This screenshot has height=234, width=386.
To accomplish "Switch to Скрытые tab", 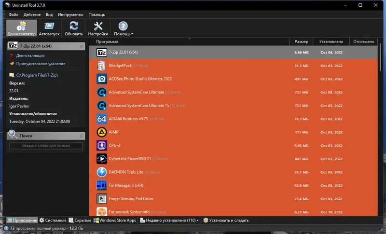I will 80,220.
